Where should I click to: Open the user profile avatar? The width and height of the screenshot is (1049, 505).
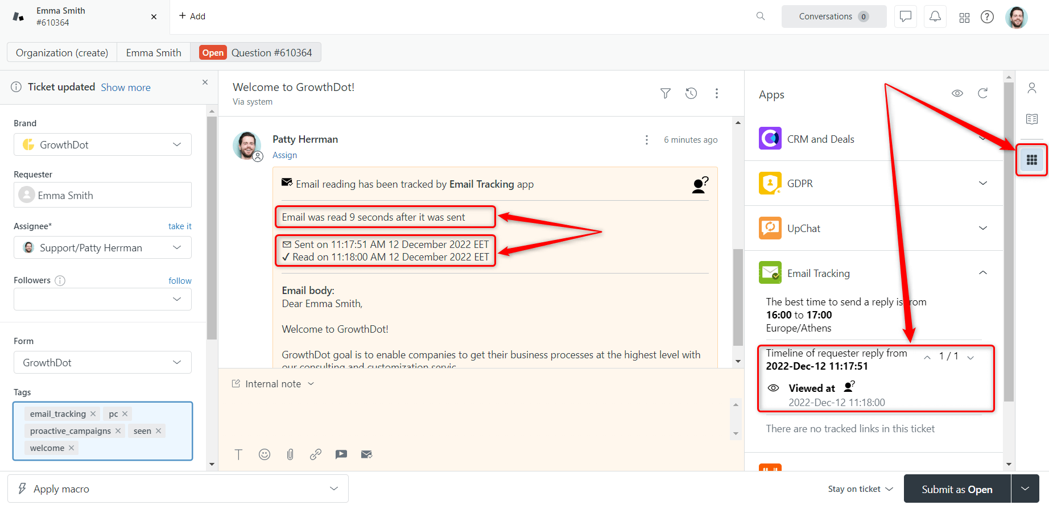[1016, 17]
